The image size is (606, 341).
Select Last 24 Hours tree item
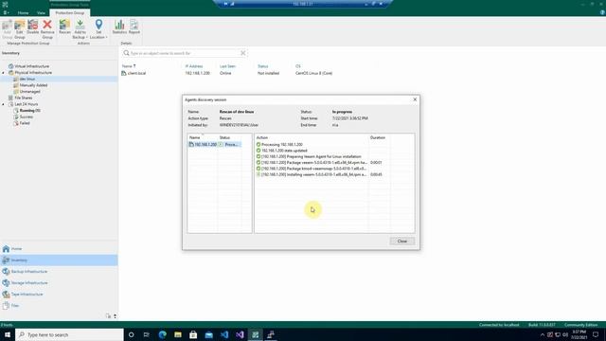[26, 104]
